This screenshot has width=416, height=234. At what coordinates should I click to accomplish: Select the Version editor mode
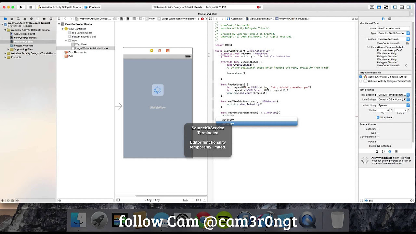tap(386, 7)
